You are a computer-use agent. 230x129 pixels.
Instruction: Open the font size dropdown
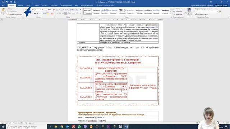40,10
